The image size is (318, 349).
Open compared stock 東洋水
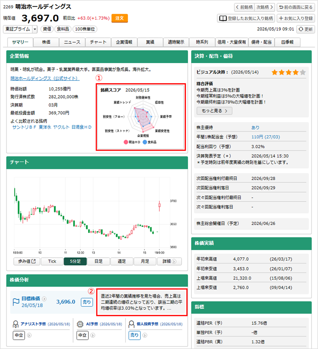click(x=45, y=127)
